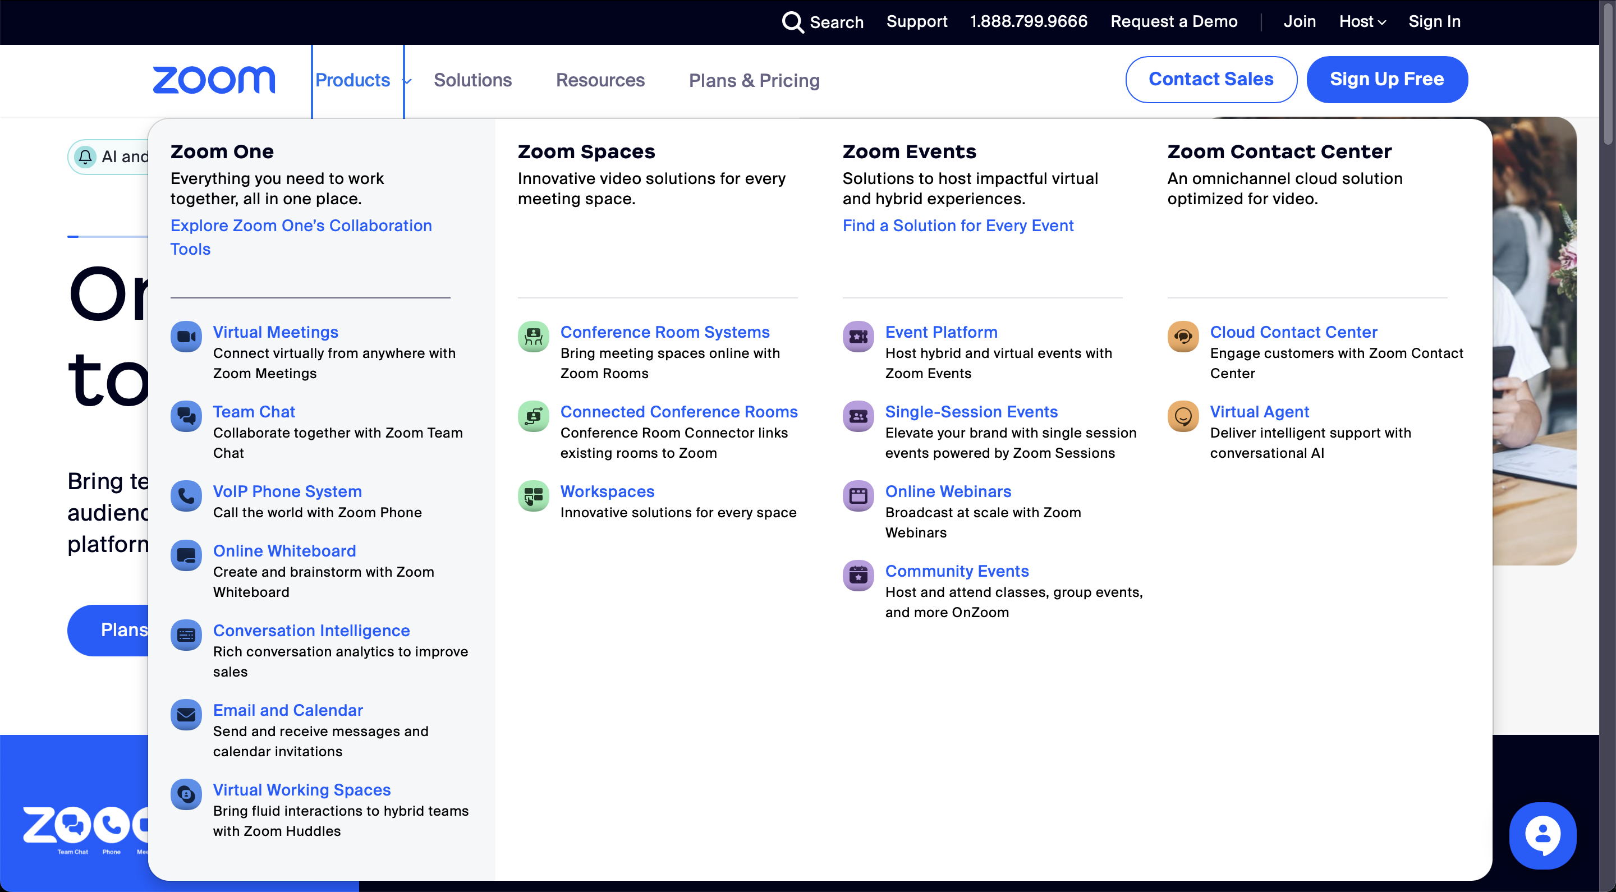Viewport: 1616px width, 892px height.
Task: Click the Virtual Meetings camera icon
Action: 186,337
